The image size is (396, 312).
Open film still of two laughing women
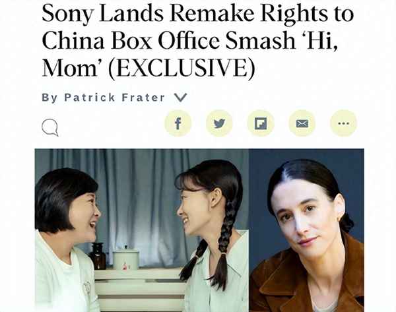(x=142, y=230)
